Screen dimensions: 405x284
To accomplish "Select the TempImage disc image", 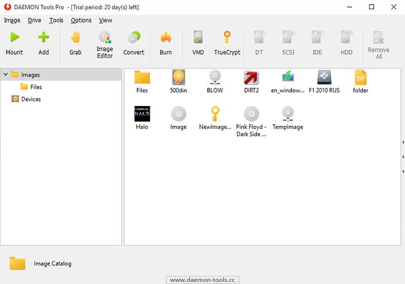I will pyautogui.click(x=288, y=118).
